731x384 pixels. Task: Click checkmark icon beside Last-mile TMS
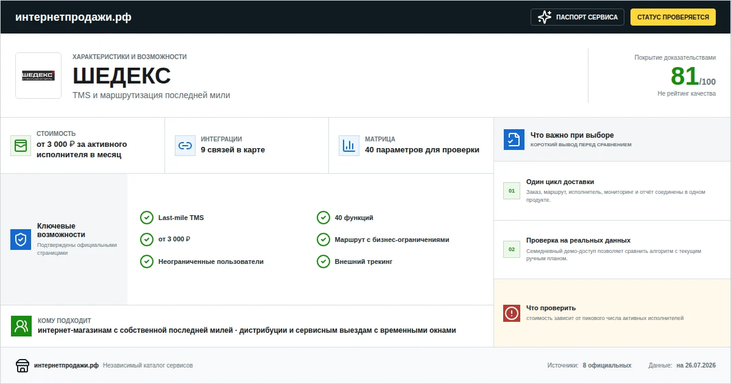(147, 218)
